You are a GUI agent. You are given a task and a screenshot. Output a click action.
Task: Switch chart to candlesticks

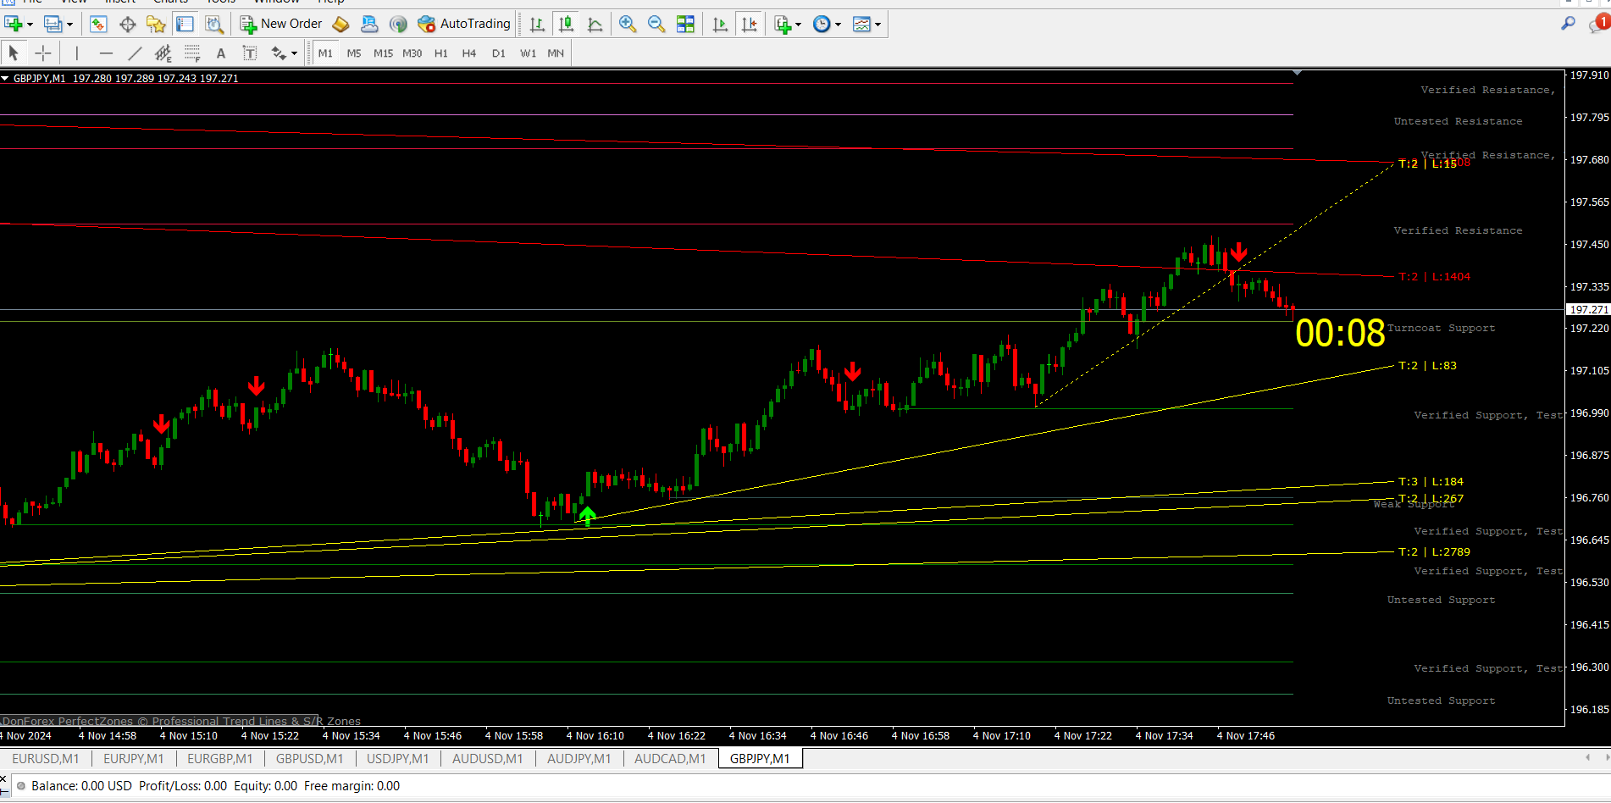click(566, 24)
